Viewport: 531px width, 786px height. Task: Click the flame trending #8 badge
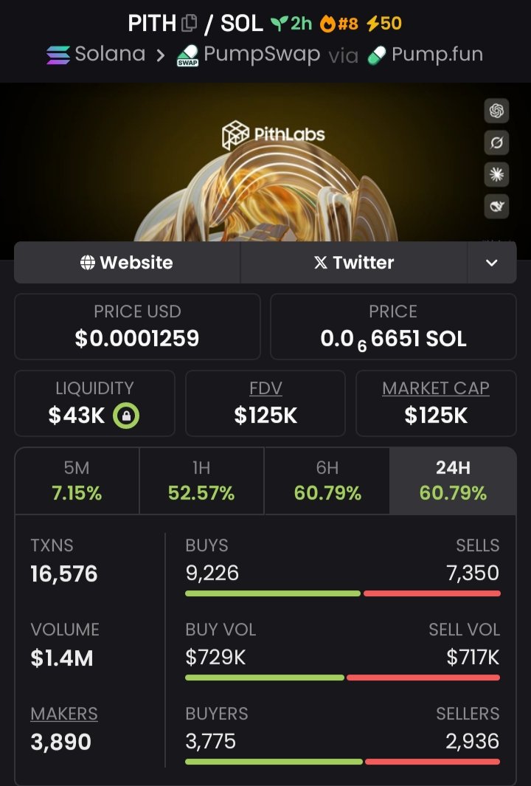[339, 24]
